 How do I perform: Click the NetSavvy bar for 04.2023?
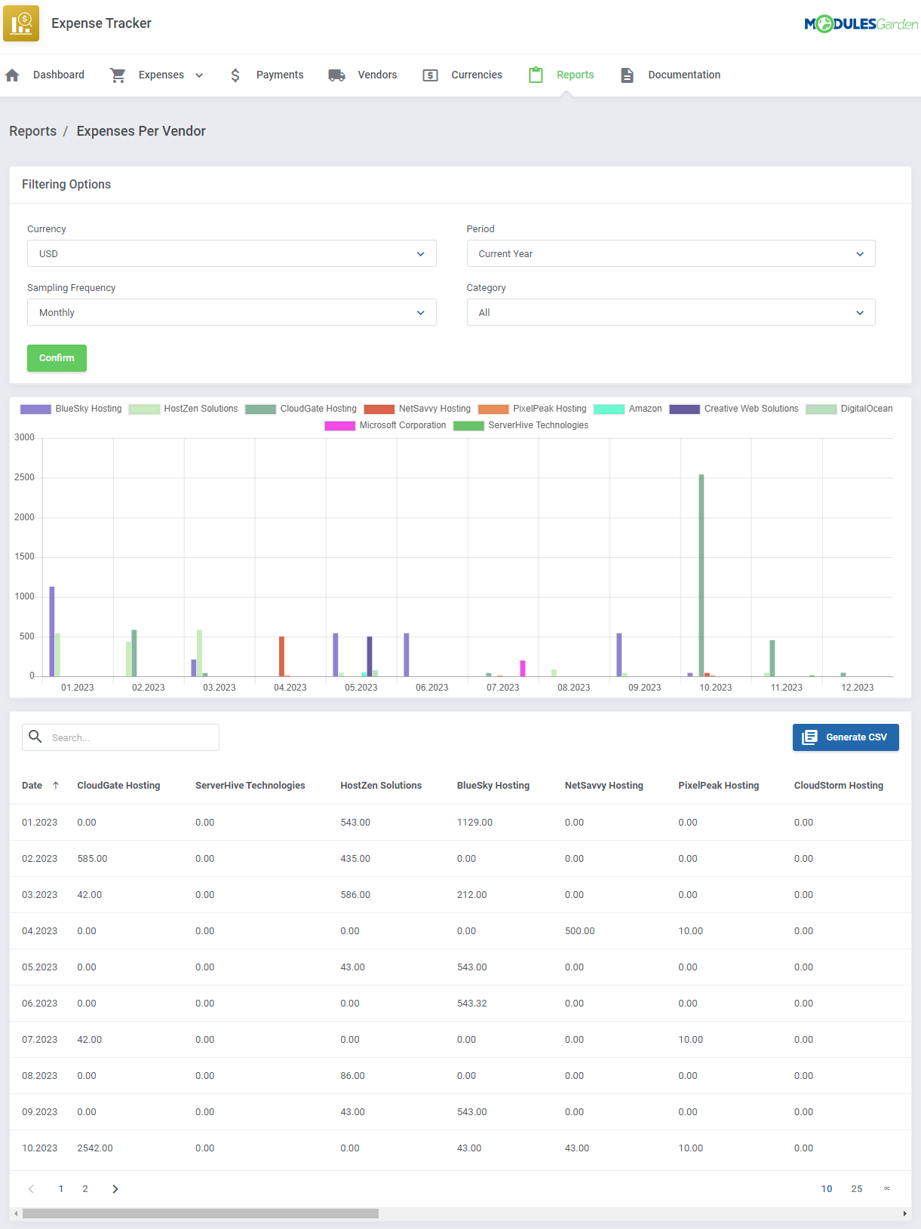click(x=281, y=657)
